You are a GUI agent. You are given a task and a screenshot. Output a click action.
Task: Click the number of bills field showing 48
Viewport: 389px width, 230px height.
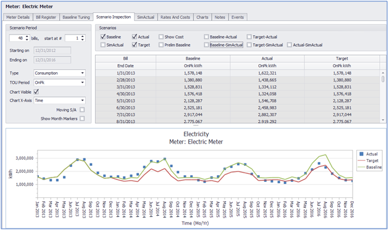(x=20, y=38)
